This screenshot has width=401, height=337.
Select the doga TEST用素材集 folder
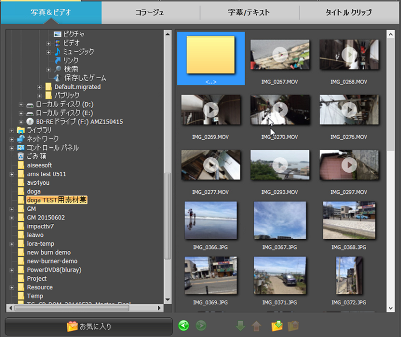point(56,199)
